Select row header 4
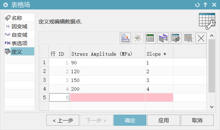Screen dimensions: 220x130 click(44, 89)
